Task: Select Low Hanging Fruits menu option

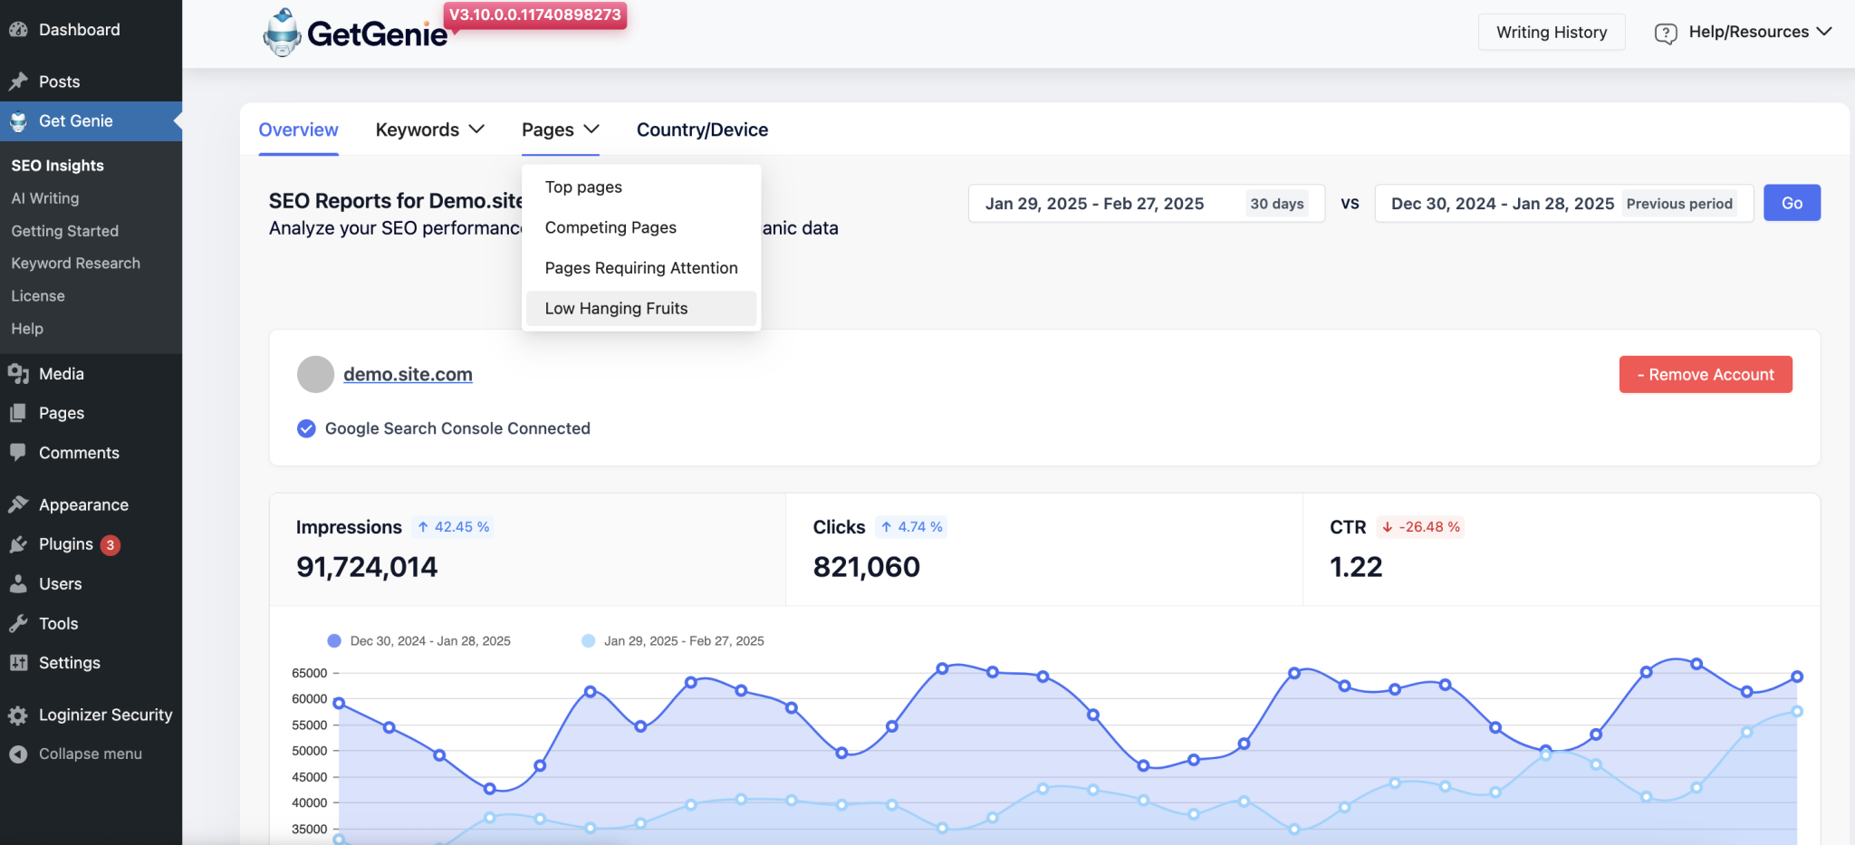Action: [x=616, y=309]
